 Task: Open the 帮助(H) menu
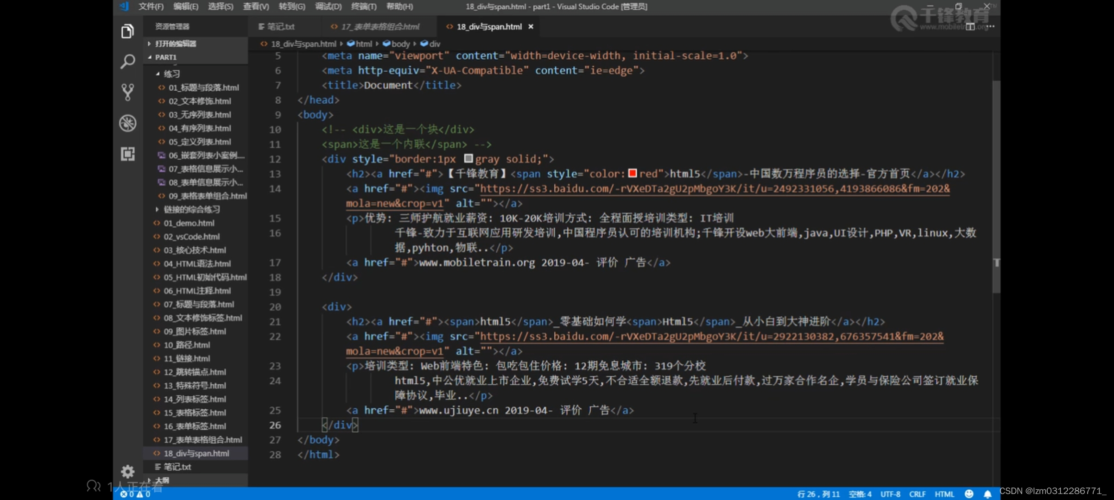pos(399,6)
